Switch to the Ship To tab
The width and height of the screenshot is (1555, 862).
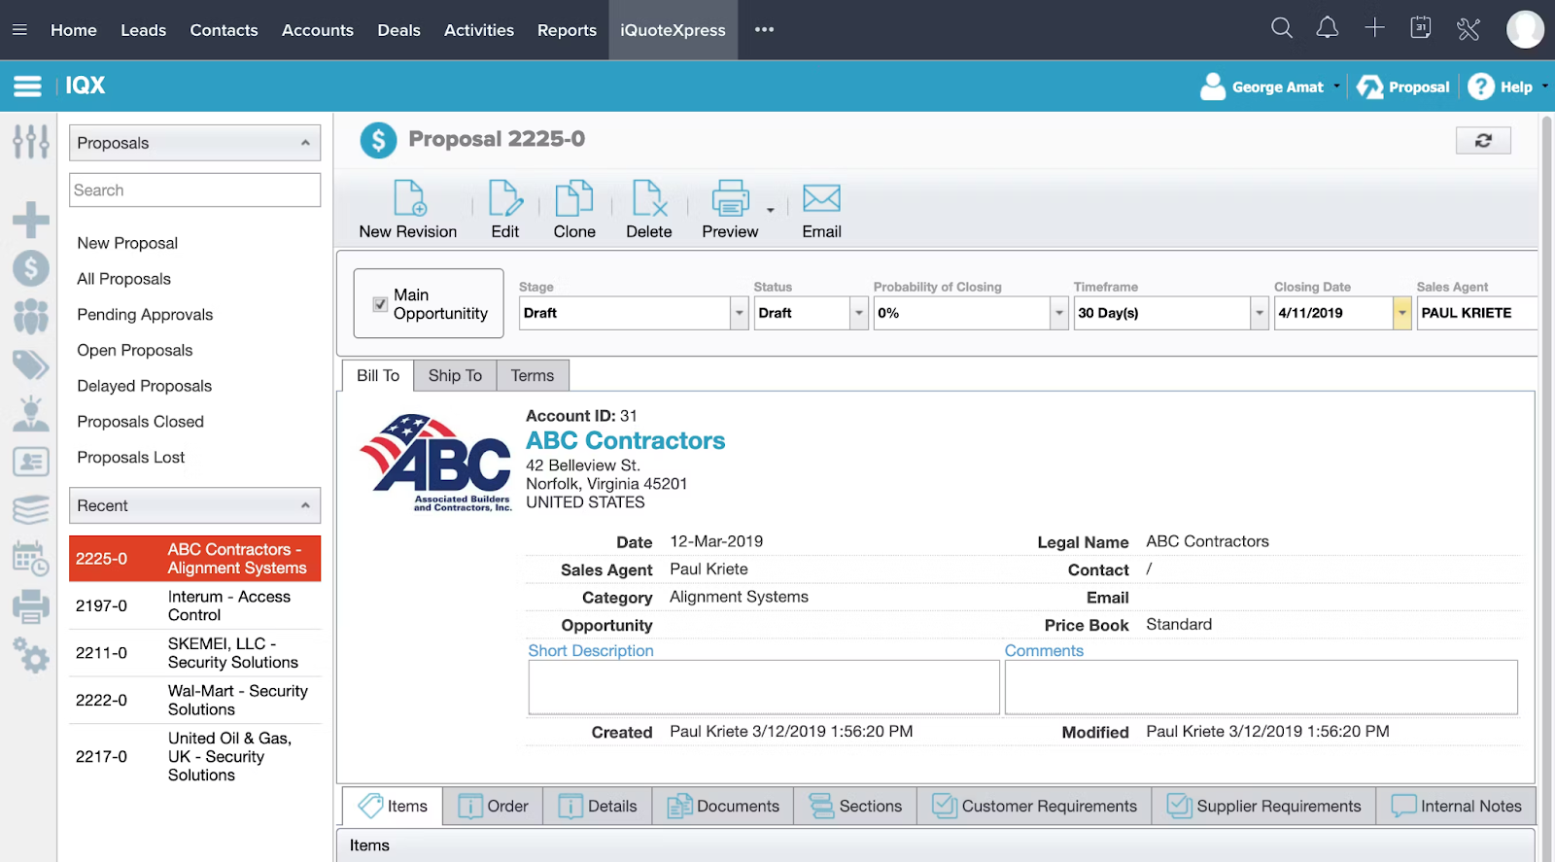pyautogui.click(x=455, y=376)
